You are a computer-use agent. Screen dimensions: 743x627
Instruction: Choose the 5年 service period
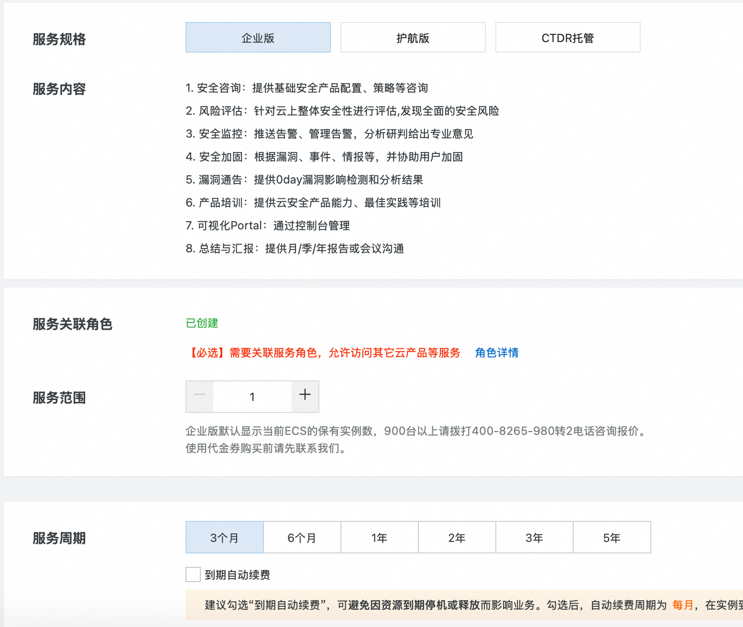[612, 537]
